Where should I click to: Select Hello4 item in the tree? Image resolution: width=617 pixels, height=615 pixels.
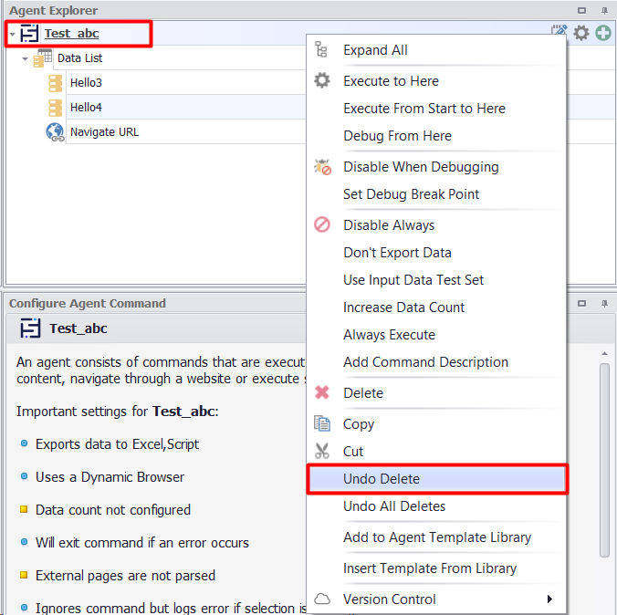[86, 108]
